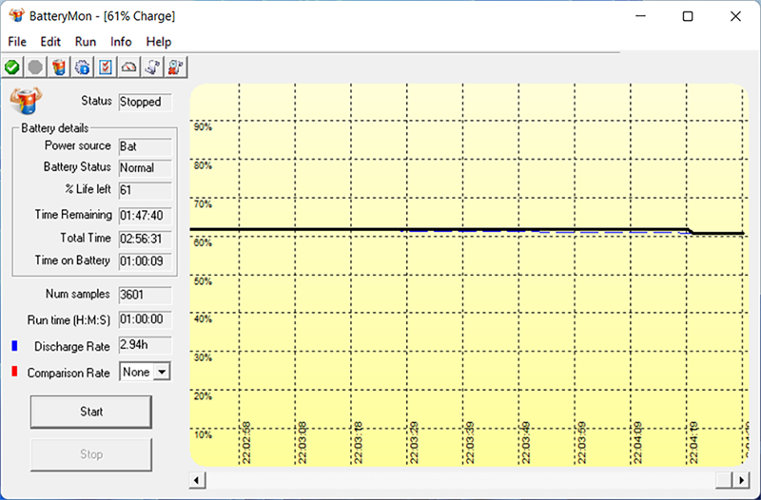Click the graph scrollbar right arrow
The height and width of the screenshot is (500, 761).
(x=741, y=480)
